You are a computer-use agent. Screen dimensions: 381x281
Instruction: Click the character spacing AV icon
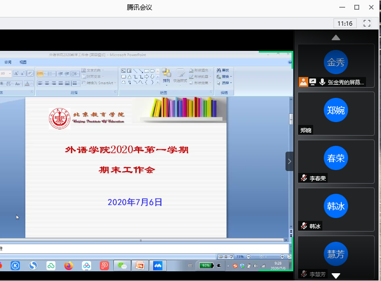[x=9, y=83]
